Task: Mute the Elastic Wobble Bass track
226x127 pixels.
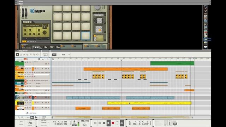Action: (x=25, y=103)
